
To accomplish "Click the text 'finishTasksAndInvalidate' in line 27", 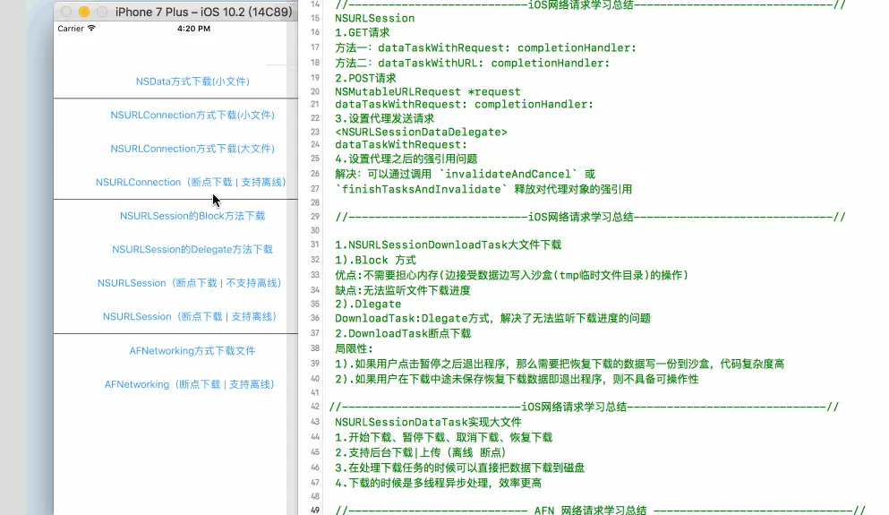I will pos(422,190).
